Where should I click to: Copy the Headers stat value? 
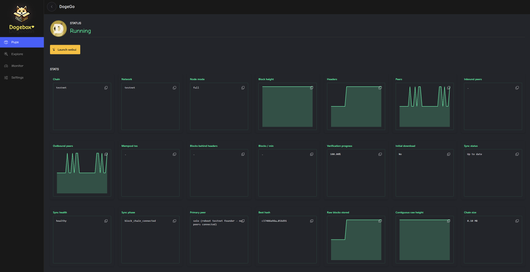380,88
